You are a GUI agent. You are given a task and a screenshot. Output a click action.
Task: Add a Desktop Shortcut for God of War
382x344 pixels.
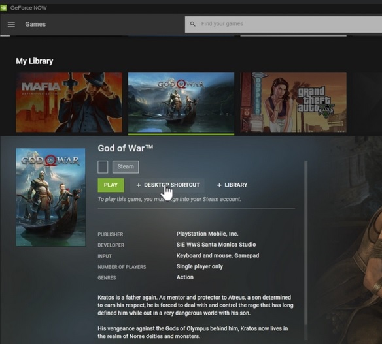click(x=168, y=185)
